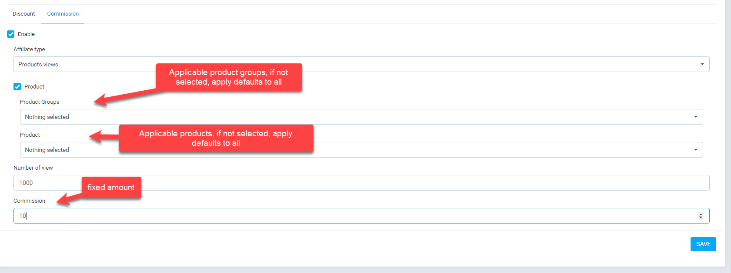Click the 'Number of view' label

[x=33, y=168]
